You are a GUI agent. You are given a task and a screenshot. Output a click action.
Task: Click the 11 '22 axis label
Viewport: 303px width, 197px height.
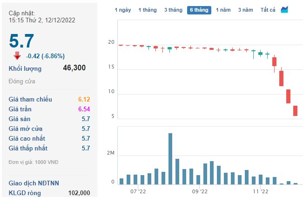[x=261, y=191]
